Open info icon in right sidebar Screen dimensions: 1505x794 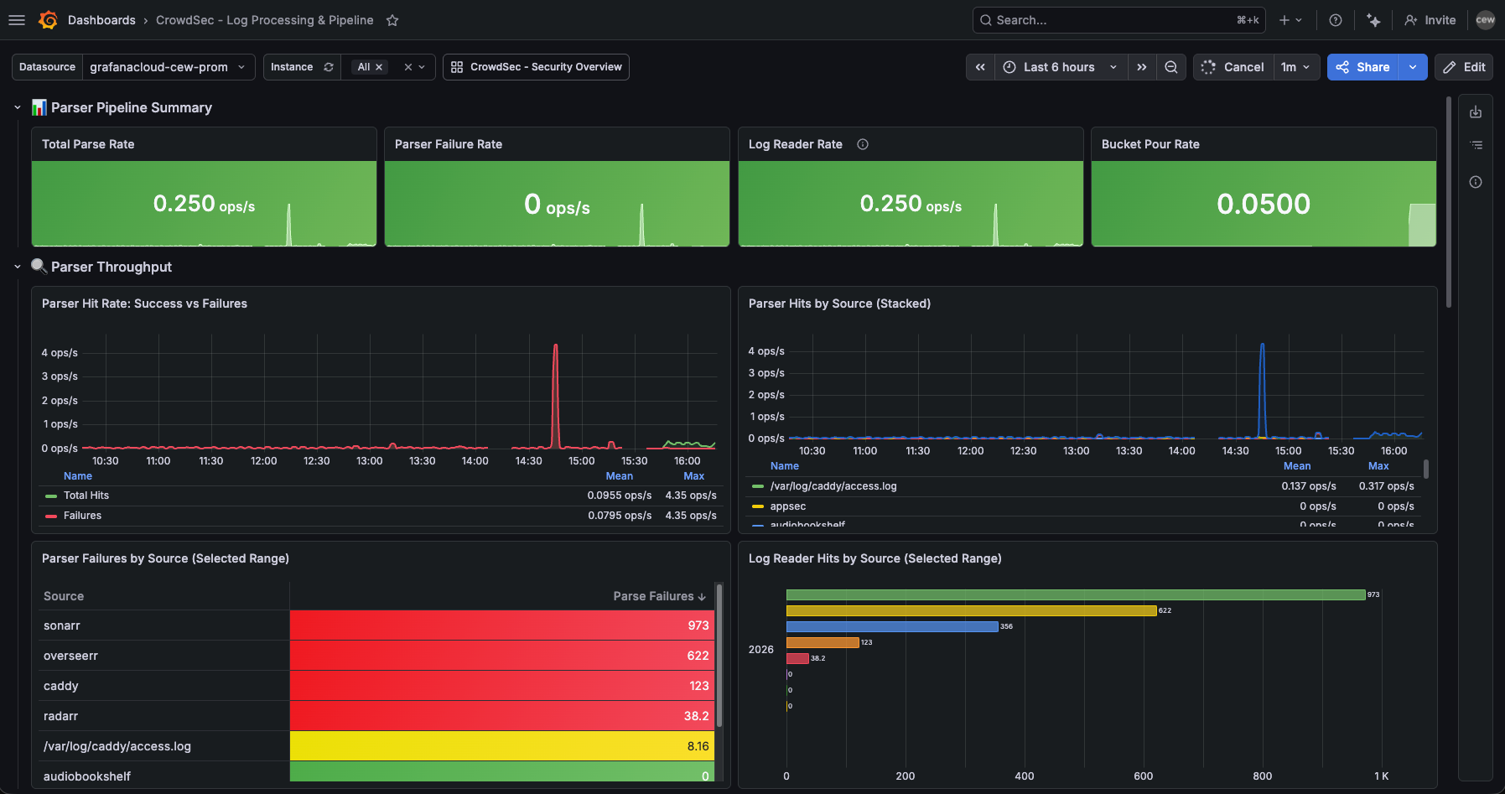point(1476,181)
